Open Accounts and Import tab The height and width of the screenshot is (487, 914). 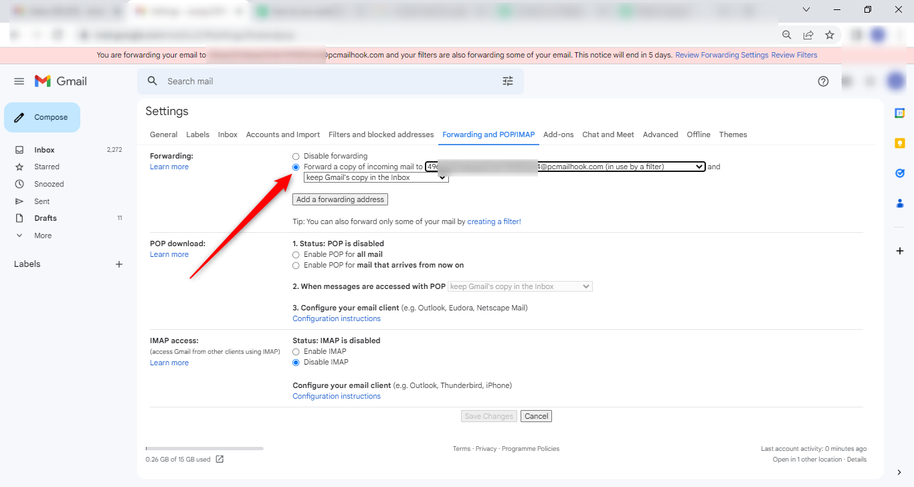click(x=283, y=134)
